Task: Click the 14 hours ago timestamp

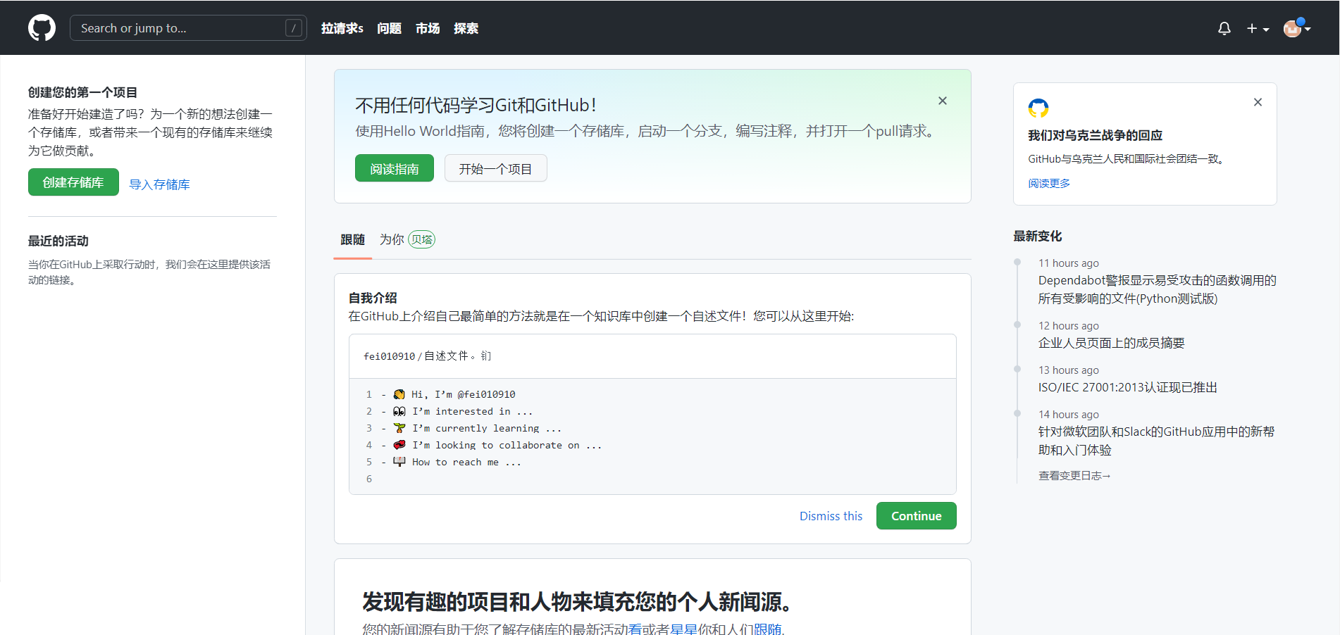Action: [1068, 415]
